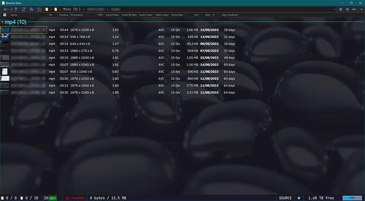Go forward with the right arrow
The width and height of the screenshot is (365, 201).
click(x=11, y=9)
